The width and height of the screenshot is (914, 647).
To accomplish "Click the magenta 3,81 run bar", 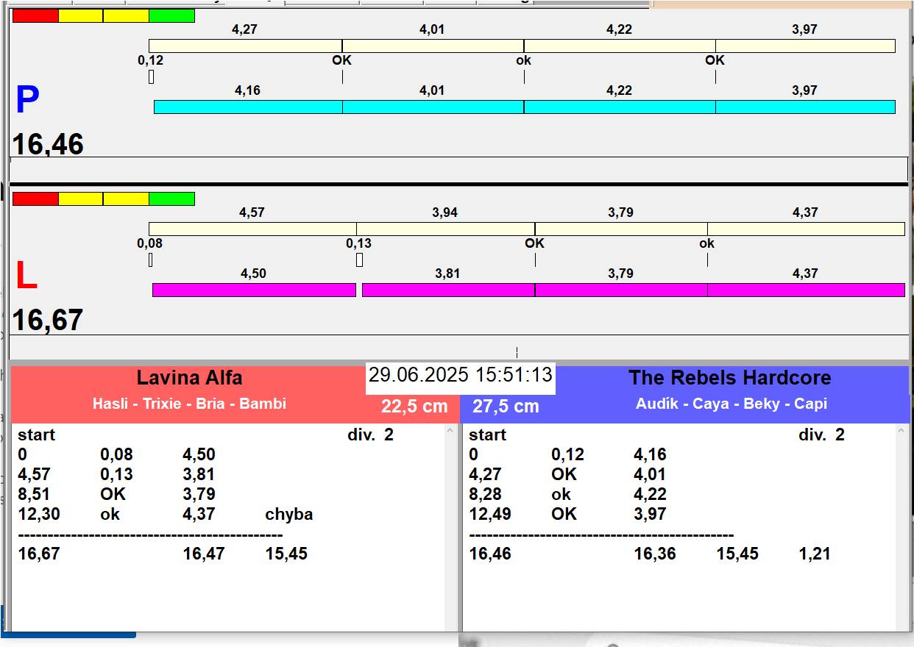I will point(447,290).
